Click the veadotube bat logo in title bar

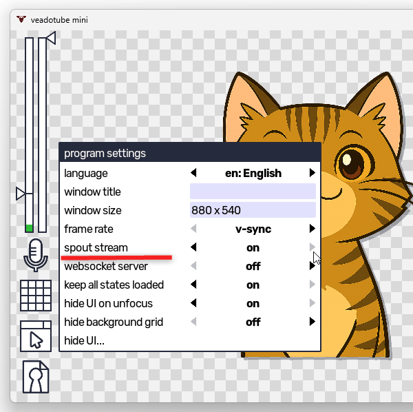(21, 19)
